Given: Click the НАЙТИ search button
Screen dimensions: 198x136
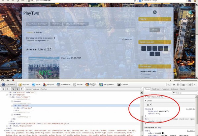Looking at the screenshot, I should tap(154, 30).
